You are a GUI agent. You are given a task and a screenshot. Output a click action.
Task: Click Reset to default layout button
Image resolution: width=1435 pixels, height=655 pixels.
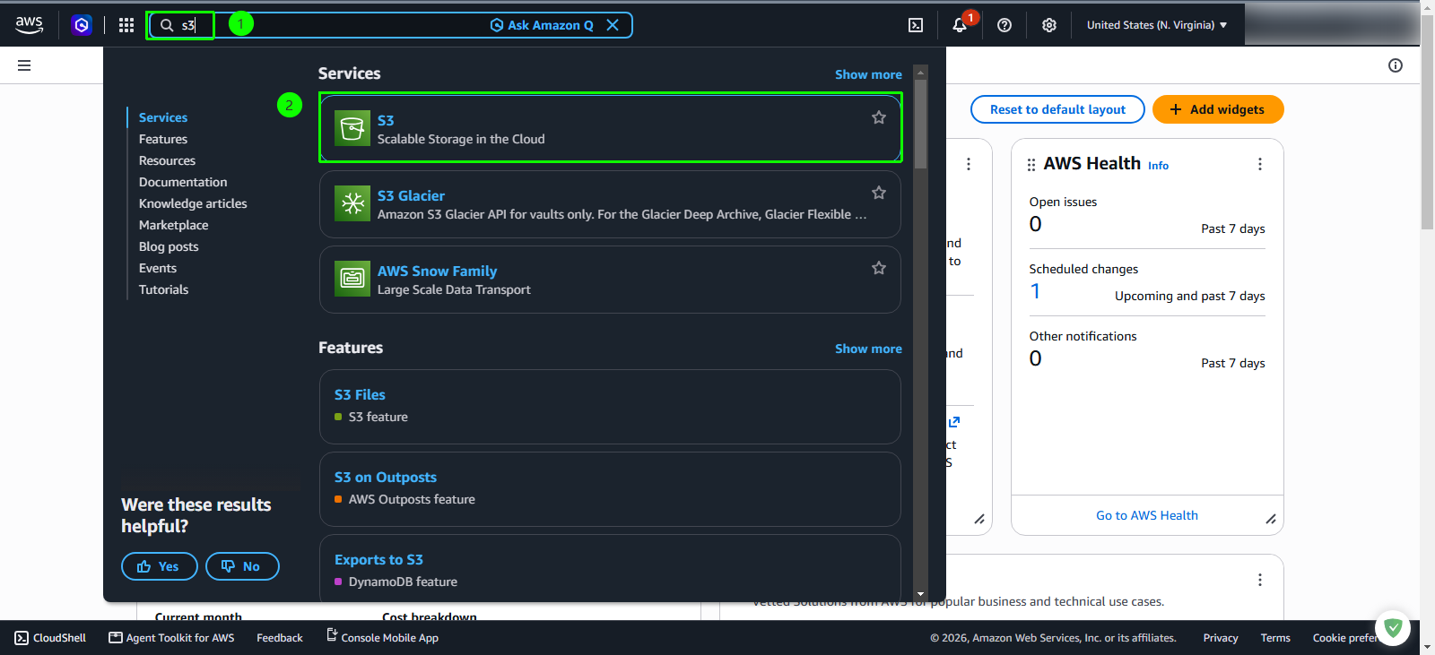pos(1057,109)
